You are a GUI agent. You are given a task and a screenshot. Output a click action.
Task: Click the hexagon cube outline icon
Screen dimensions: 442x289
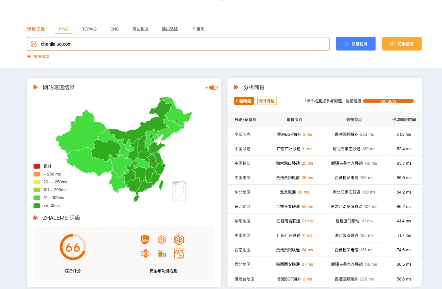pos(161,240)
